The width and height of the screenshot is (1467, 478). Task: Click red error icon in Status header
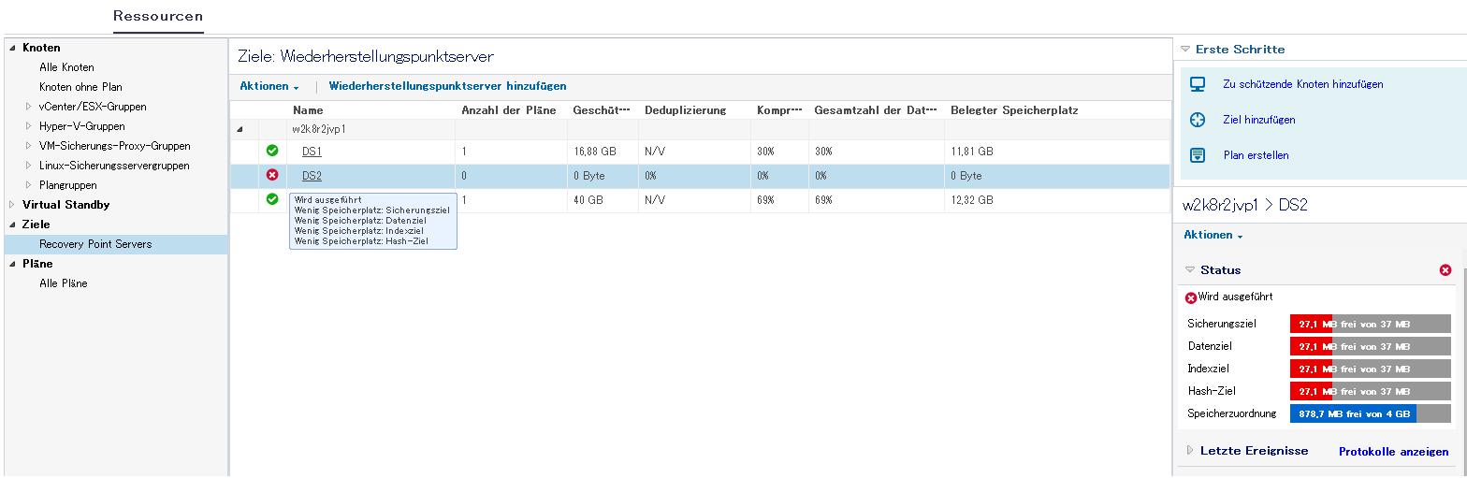(x=1445, y=270)
